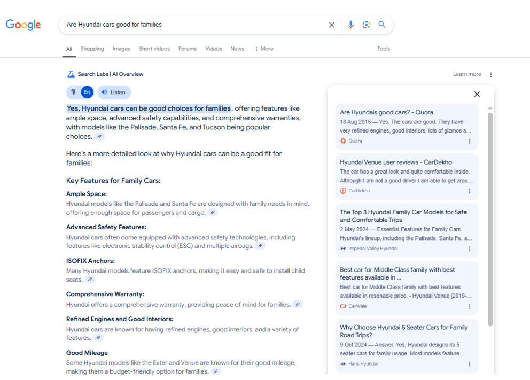Open the Search Labs flask icon

tap(71, 74)
